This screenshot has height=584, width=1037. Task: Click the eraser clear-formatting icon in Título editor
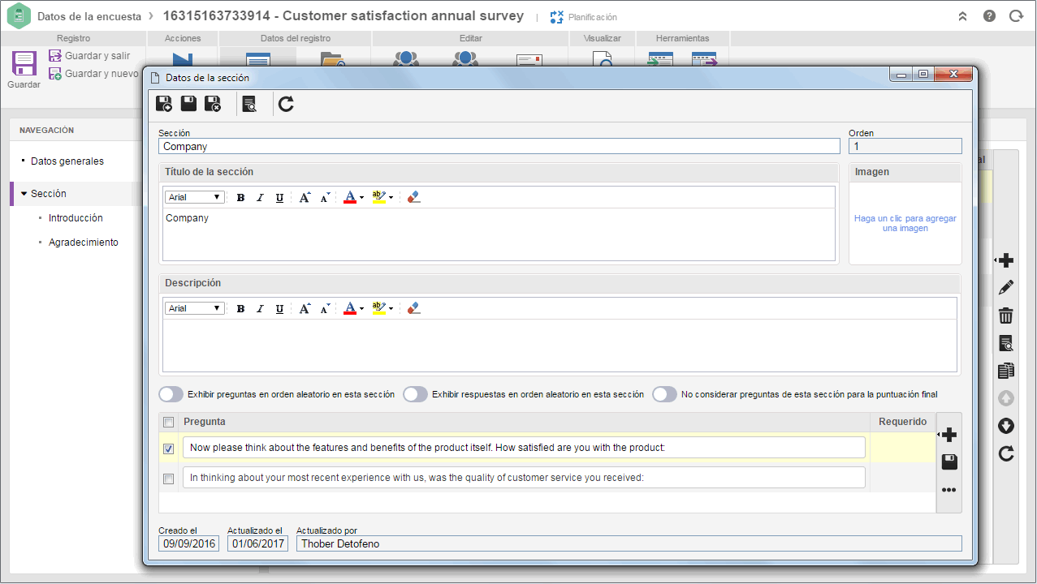414,197
